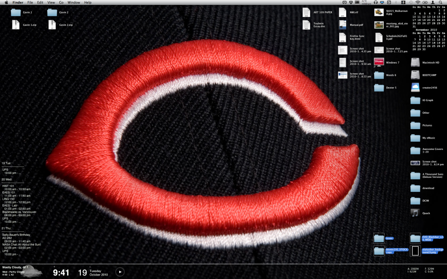This screenshot has height=279, width=447.
Task: Click the Bluetooth menu bar icon
Action: pos(395,2)
